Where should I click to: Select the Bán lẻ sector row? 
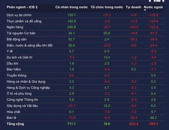coord(12,118)
